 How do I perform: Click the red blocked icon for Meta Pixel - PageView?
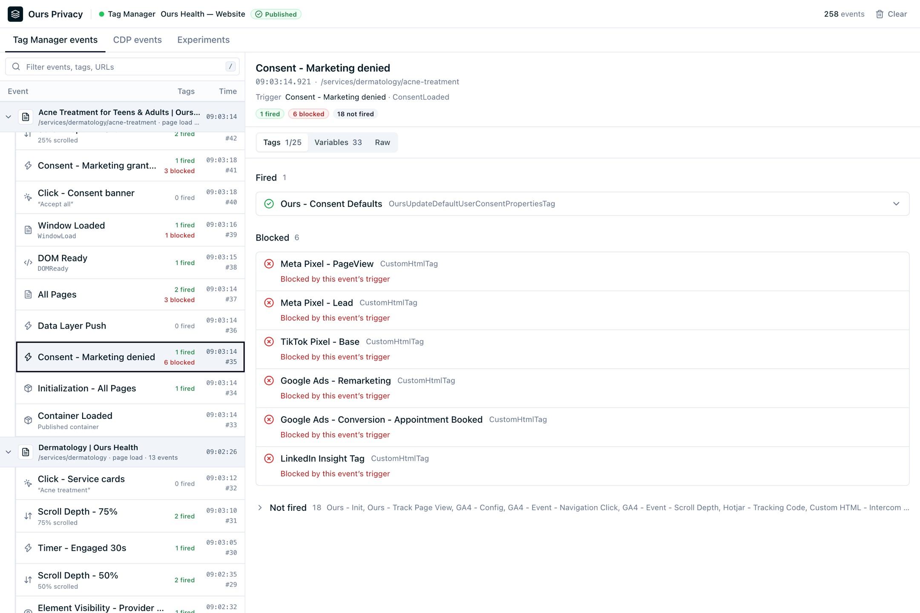269,264
